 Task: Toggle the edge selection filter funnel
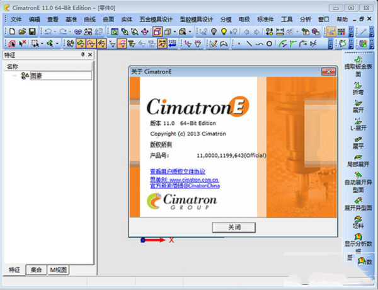(x=101, y=43)
